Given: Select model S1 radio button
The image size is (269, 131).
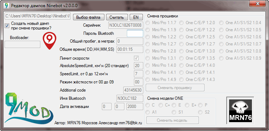Looking at the screenshot, I should point(174,112).
